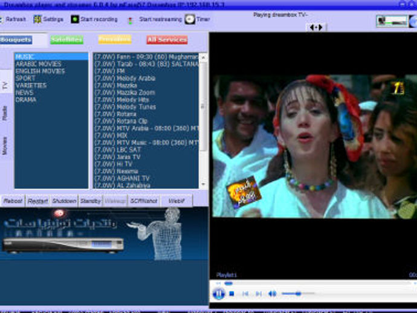
Task: Click the playback seek bar
Action: click(318, 283)
